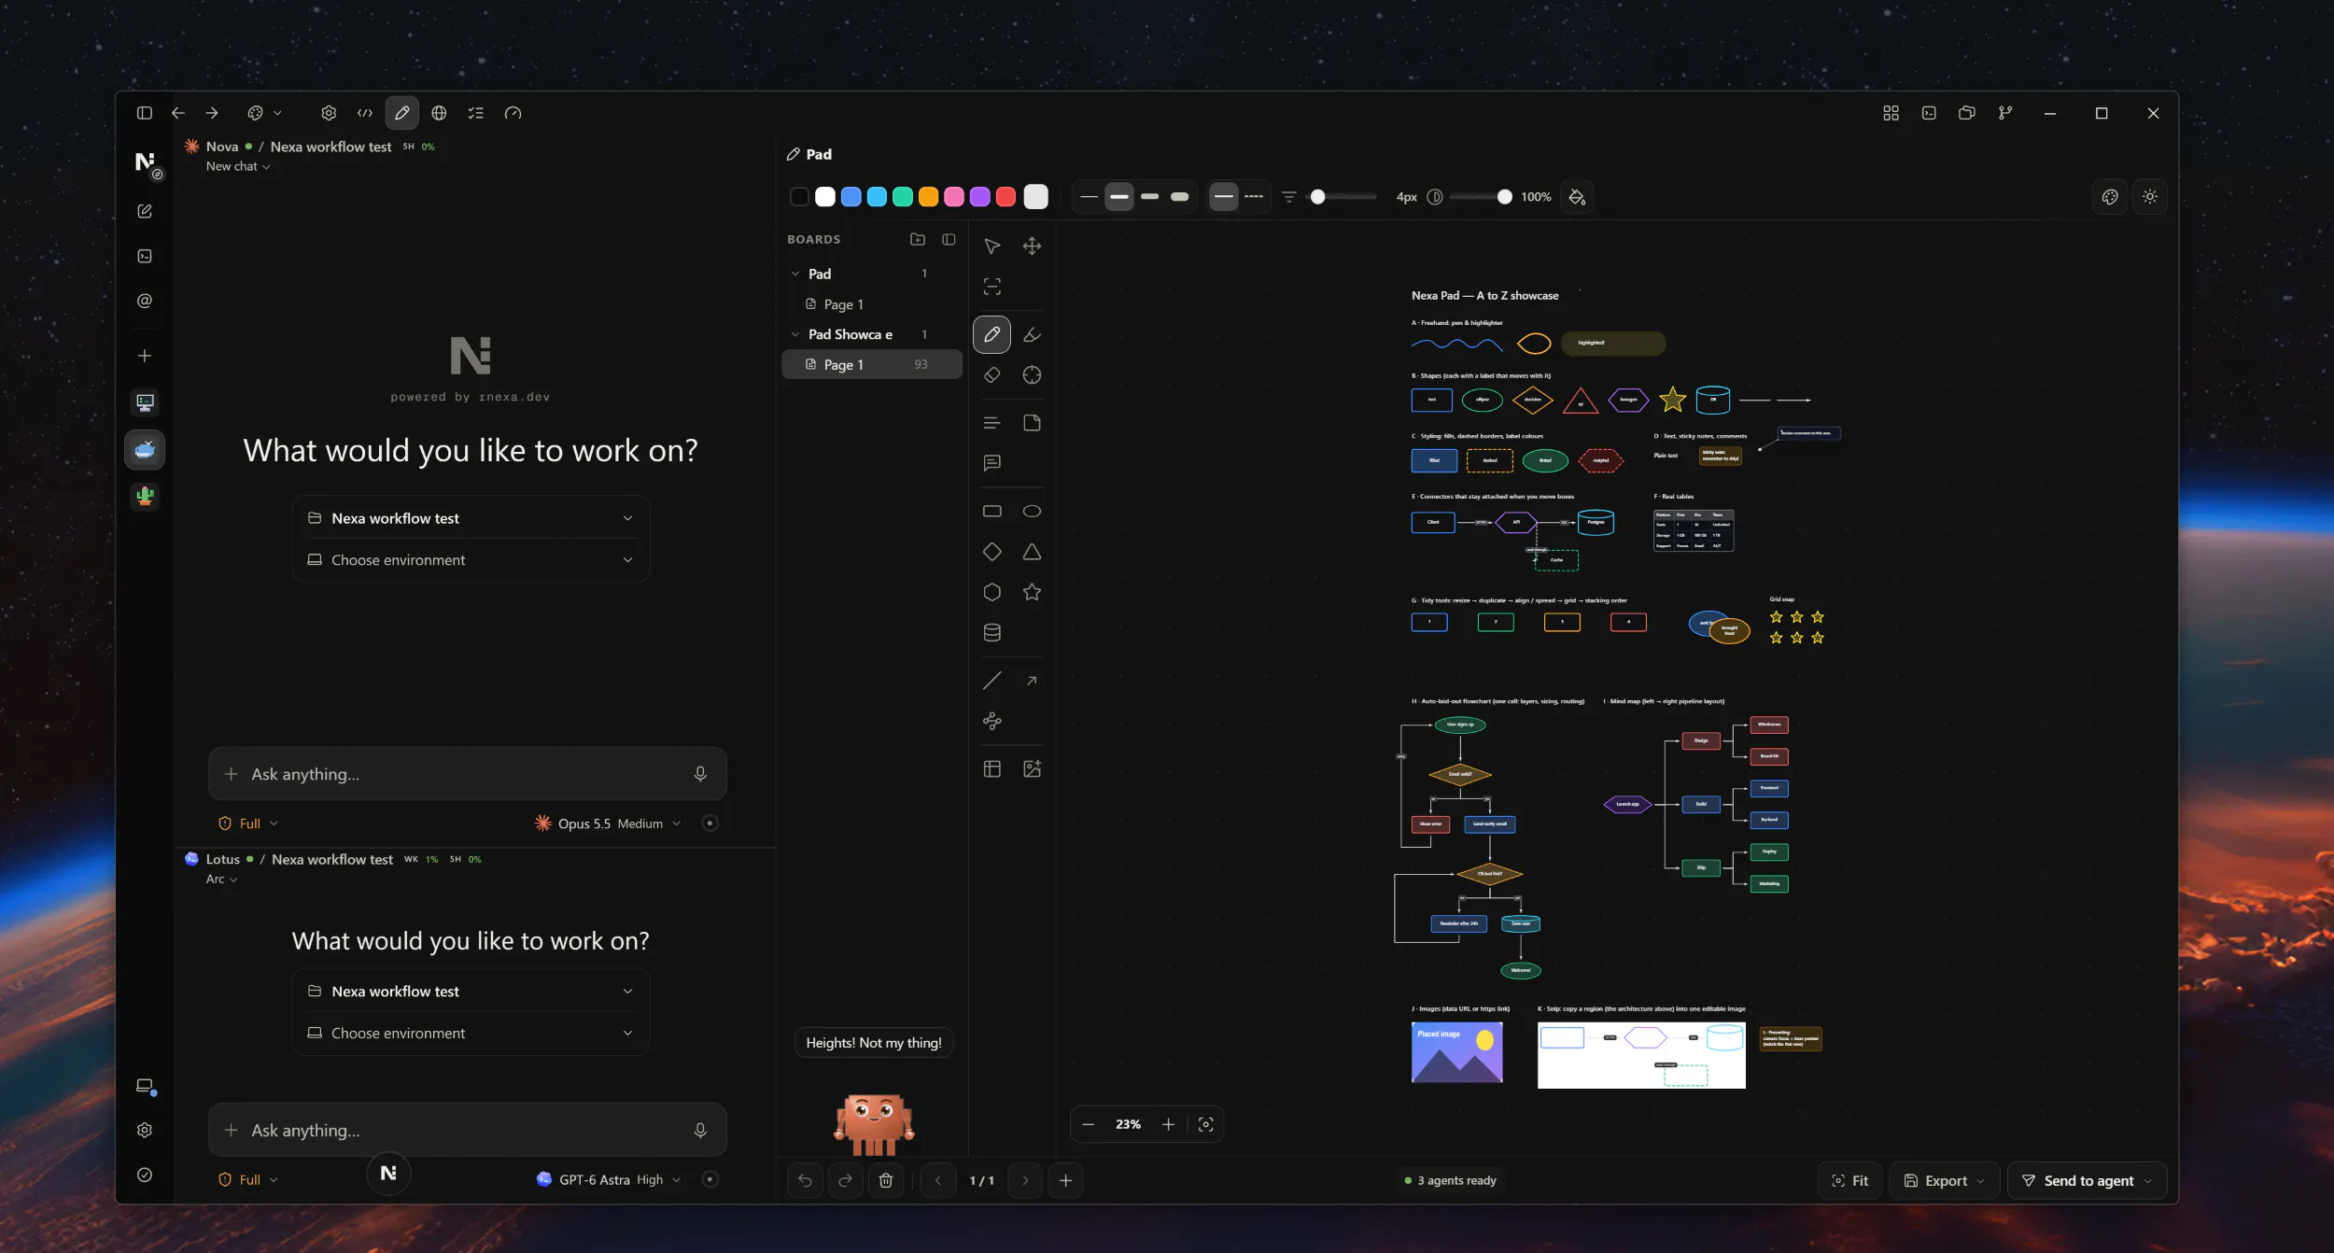Collapse the Pad board tree item
2334x1253 pixels.
pyautogui.click(x=795, y=274)
